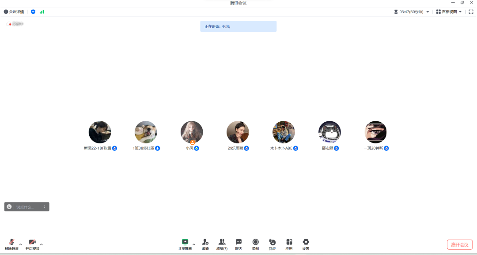Open the grid view (宫格视图) dropdown
This screenshot has width=477, height=255.
click(x=449, y=12)
